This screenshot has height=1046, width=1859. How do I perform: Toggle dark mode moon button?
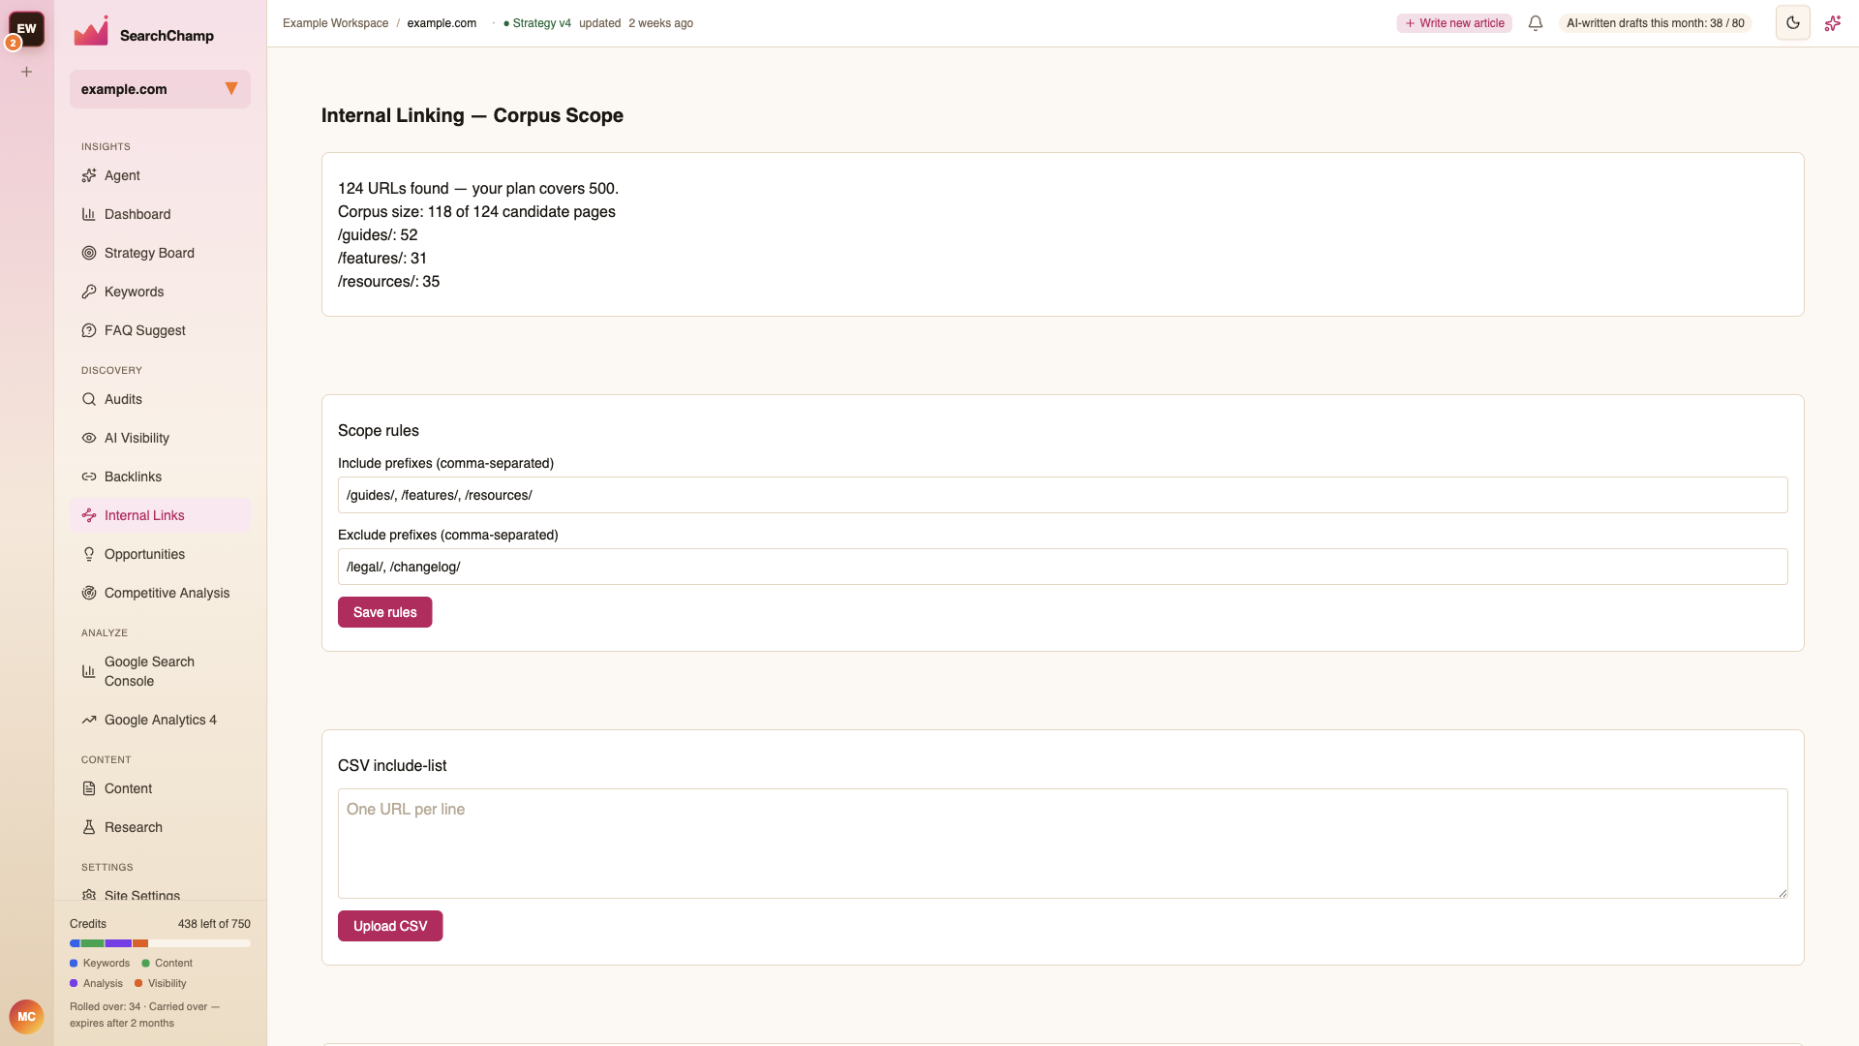1793,23
